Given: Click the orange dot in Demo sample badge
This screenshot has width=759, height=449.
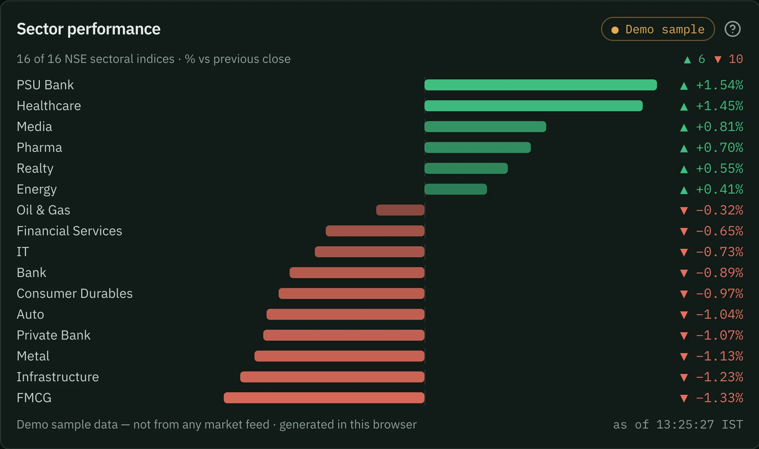Looking at the screenshot, I should [x=615, y=30].
